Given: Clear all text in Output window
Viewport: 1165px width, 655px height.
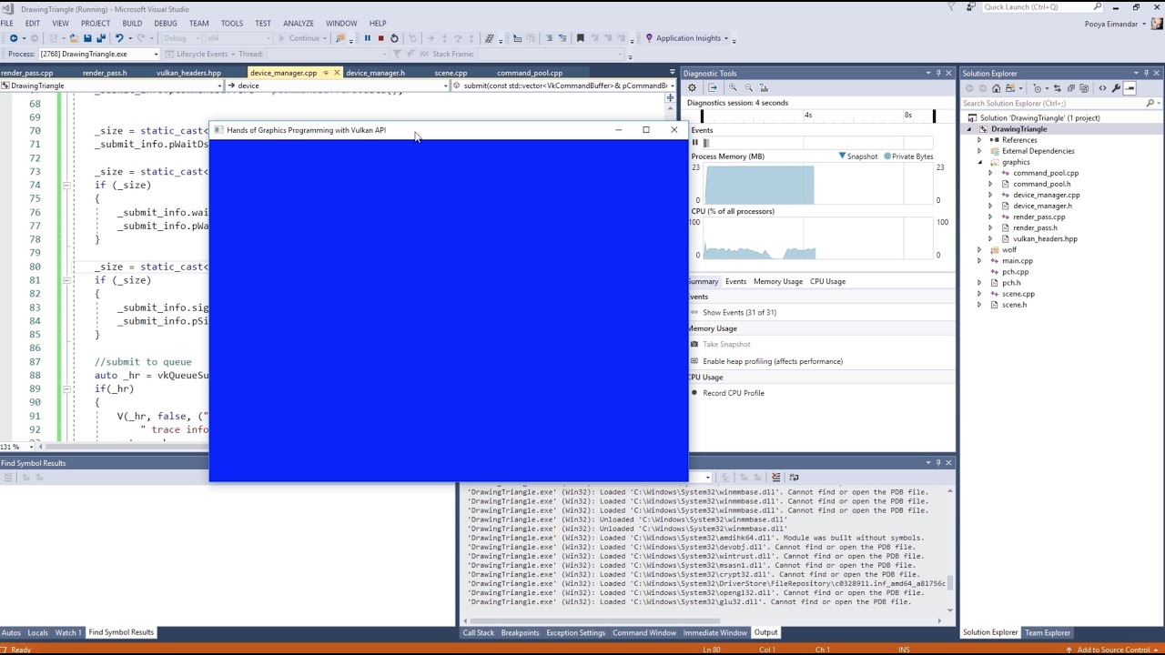Looking at the screenshot, I should (775, 477).
